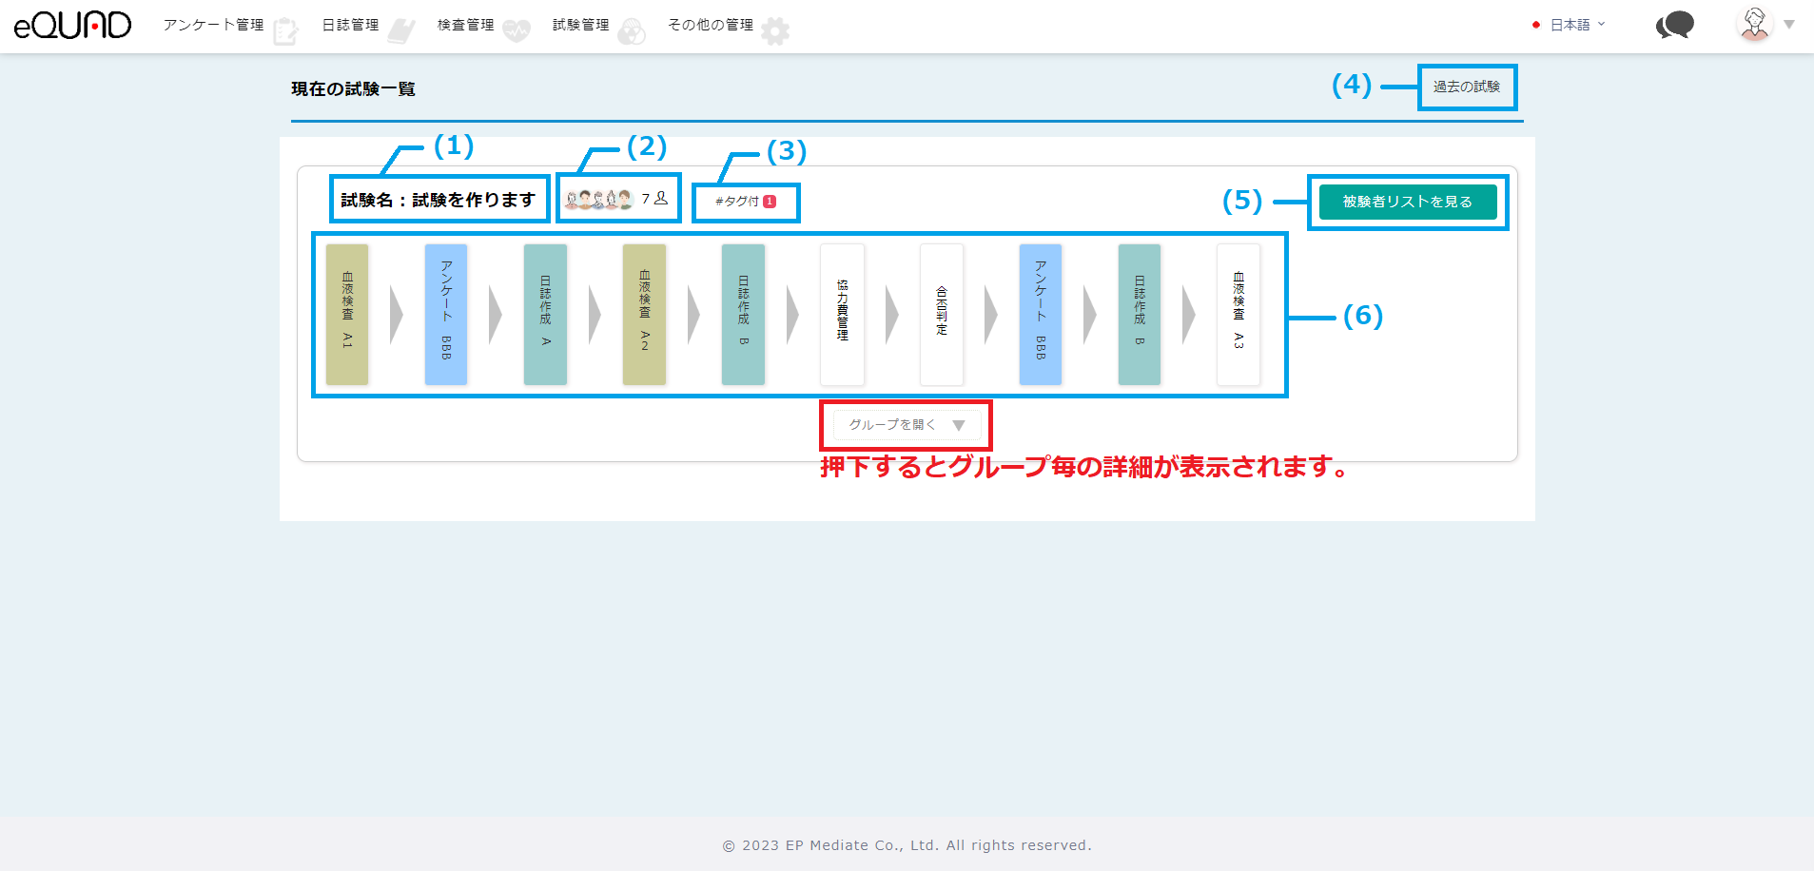Image resolution: width=1814 pixels, height=871 pixels.
Task: Open the account menu arrow beside avatar
Action: point(1789,25)
